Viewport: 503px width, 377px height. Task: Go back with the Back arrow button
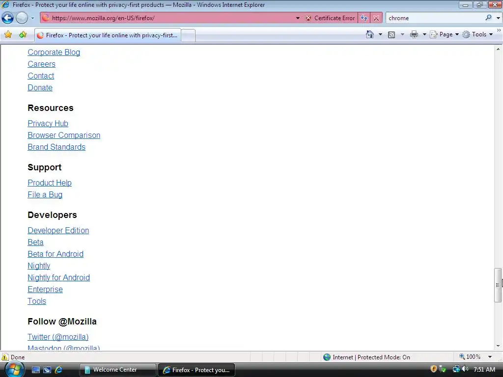8,18
